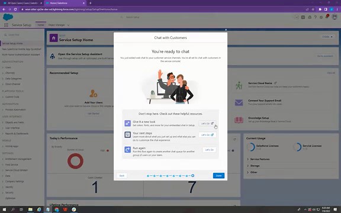Open Connect Your Support Email
This screenshot has width=341, height=213.
coord(265,101)
